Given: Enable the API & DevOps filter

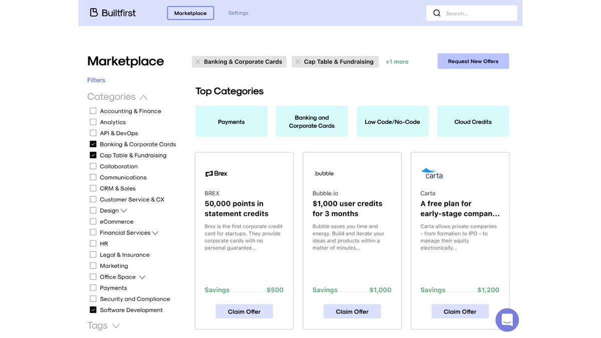Looking at the screenshot, I should tap(93, 133).
